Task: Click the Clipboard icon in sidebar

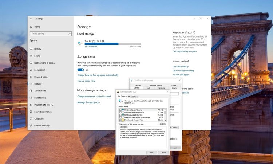Action: (31, 118)
